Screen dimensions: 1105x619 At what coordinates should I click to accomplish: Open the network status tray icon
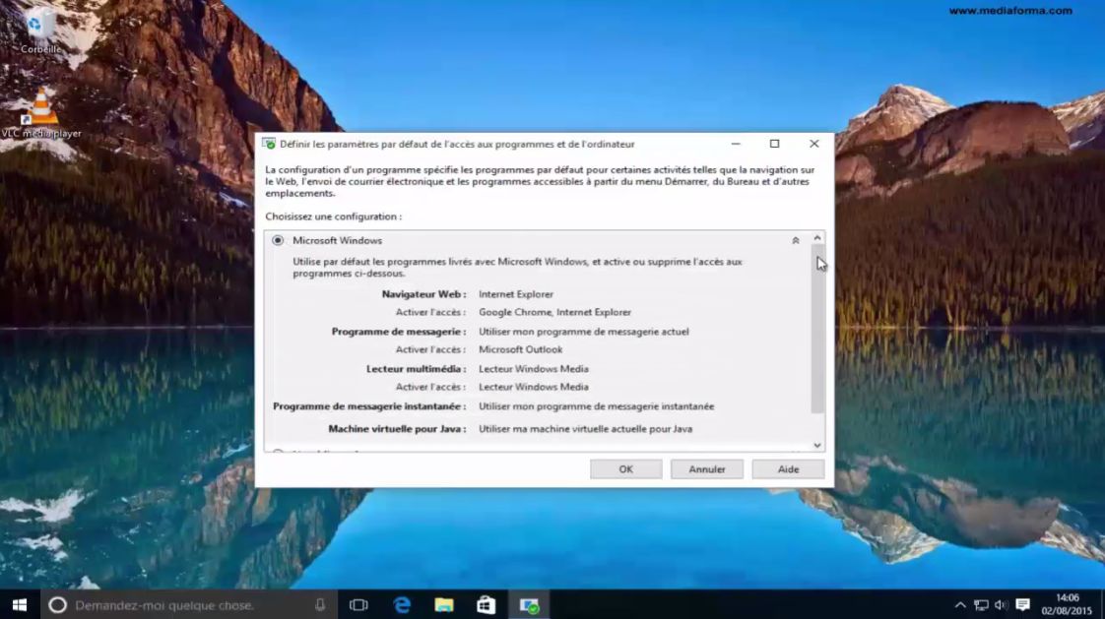tap(981, 605)
